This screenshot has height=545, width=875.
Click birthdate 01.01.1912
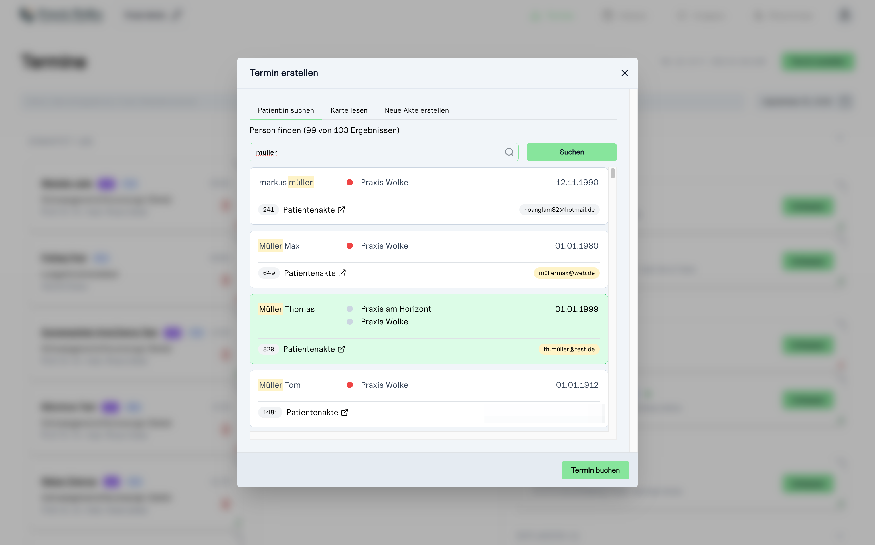tap(577, 385)
